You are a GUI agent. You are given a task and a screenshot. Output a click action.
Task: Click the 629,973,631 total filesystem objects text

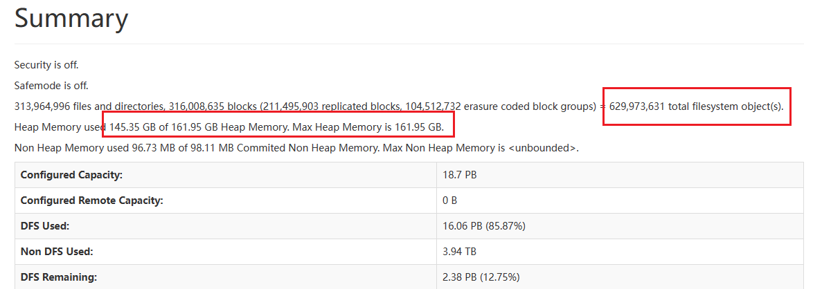[696, 107]
